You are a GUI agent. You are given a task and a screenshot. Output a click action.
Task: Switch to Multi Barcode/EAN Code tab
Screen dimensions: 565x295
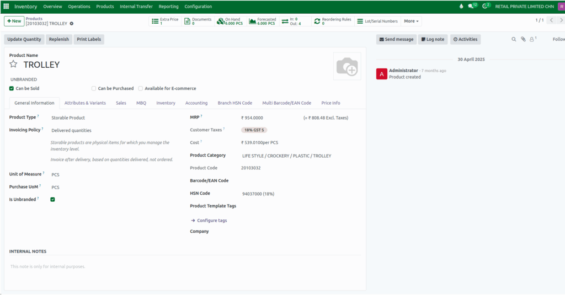tap(287, 103)
